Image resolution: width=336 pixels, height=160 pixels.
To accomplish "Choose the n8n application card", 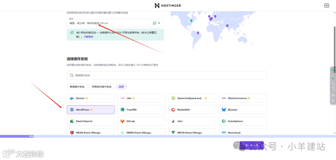I will click(x=142, y=98).
